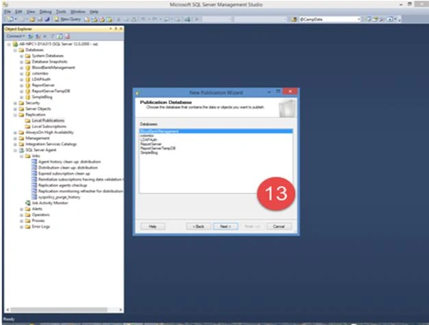The image size is (429, 325).
Task: Select the Proxies folder in tree
Action: pyautogui.click(x=38, y=221)
